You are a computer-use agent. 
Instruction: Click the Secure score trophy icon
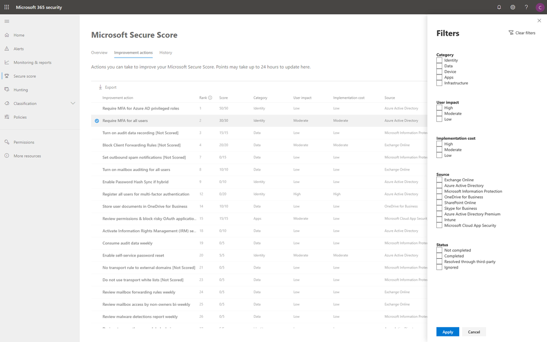coord(7,76)
